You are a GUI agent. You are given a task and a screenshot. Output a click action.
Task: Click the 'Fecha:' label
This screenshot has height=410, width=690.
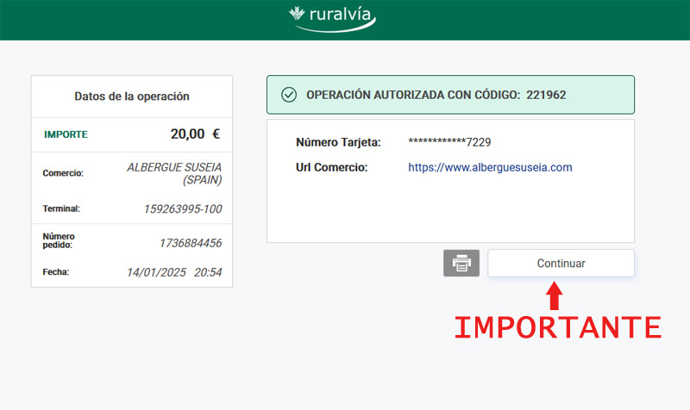(56, 272)
